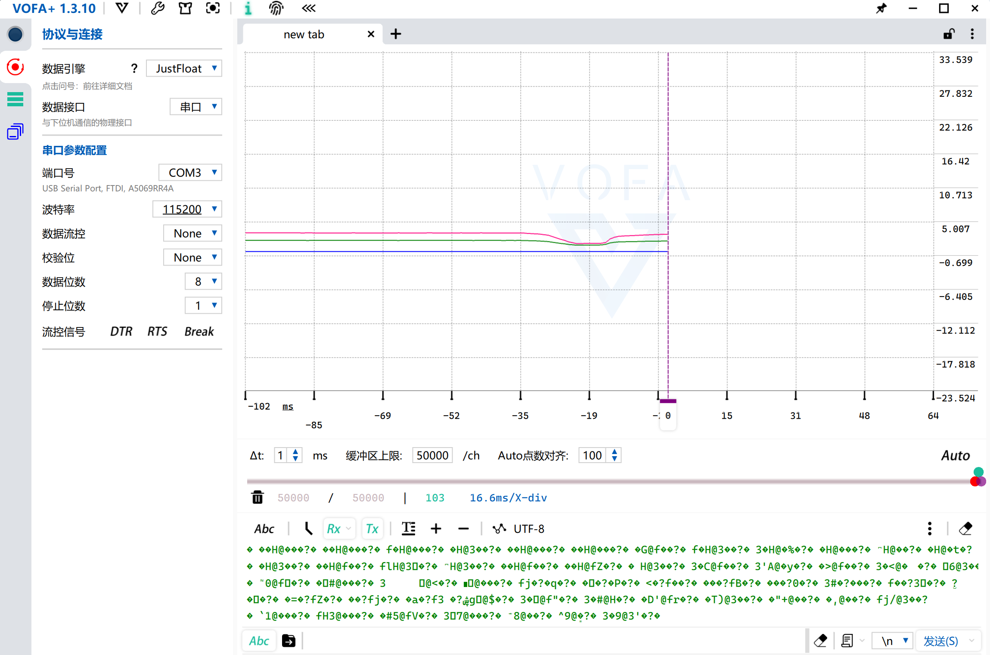This screenshot has height=655, width=990.
Task: Click the eraser icon above receive area
Action: coord(965,528)
